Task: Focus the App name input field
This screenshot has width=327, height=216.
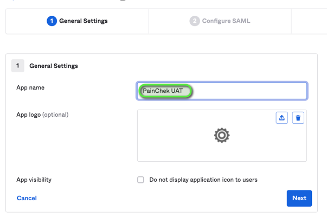Action: tap(222, 91)
